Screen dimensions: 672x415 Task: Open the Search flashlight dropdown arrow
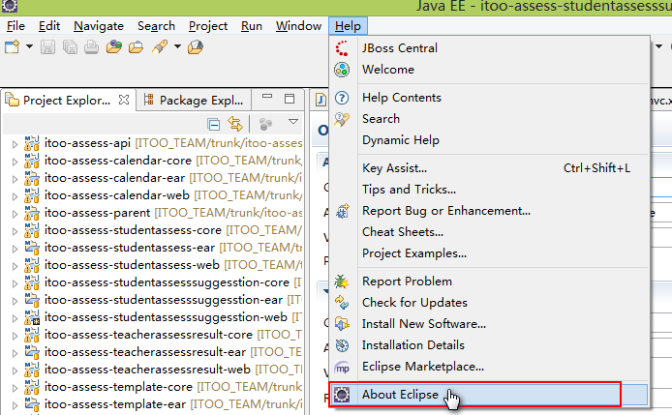pyautogui.click(x=177, y=46)
